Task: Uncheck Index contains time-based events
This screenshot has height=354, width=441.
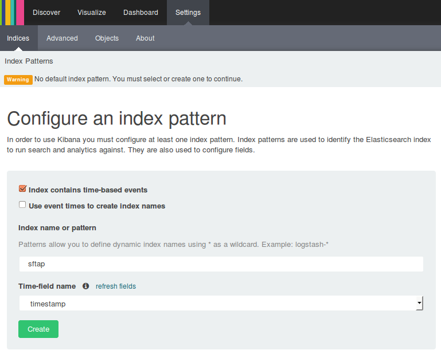Action: tap(22, 188)
